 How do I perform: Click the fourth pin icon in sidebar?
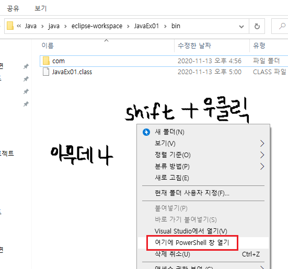26,104
